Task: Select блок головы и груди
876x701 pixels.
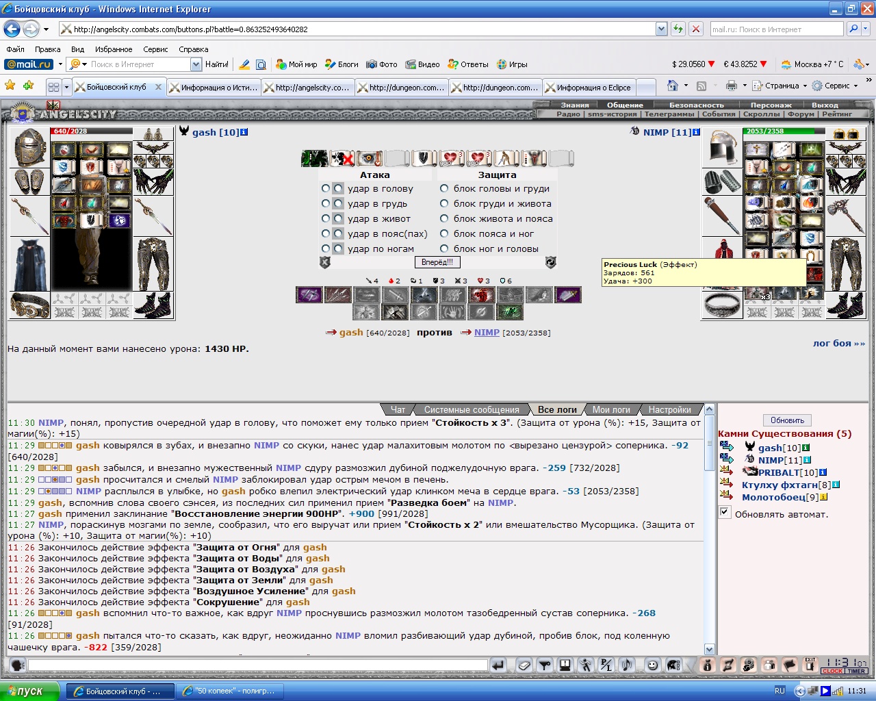Action: 444,188
